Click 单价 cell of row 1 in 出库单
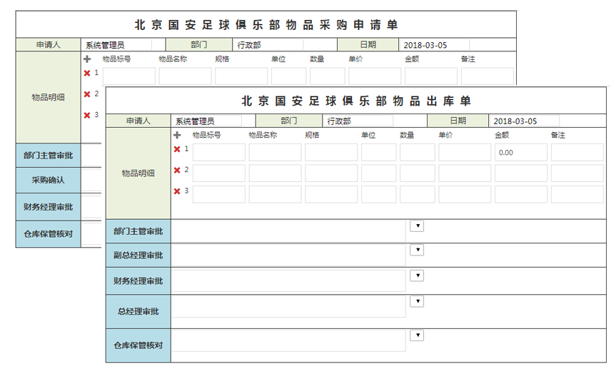 coord(465,153)
